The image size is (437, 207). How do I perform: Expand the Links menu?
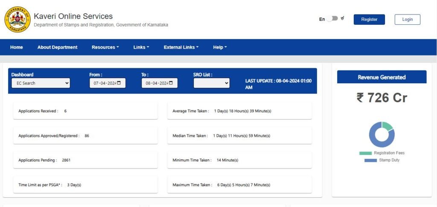[x=141, y=47]
